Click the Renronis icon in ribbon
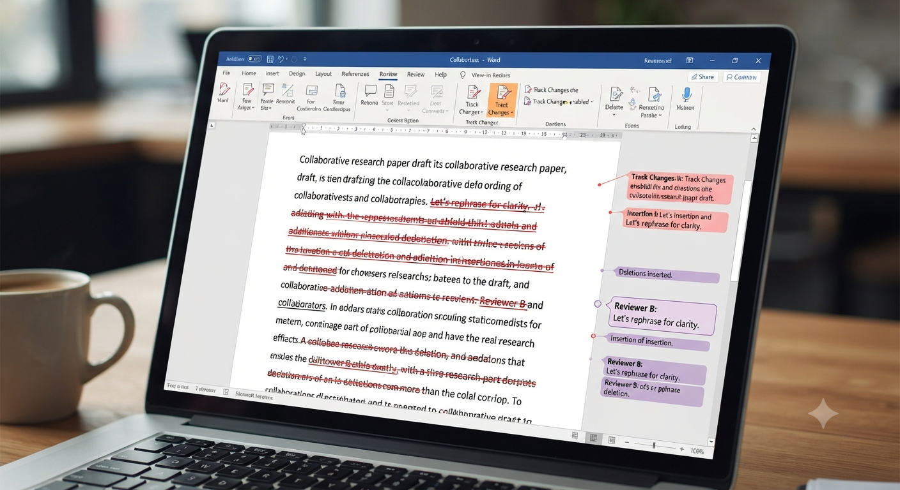The image size is (900, 490). [287, 91]
